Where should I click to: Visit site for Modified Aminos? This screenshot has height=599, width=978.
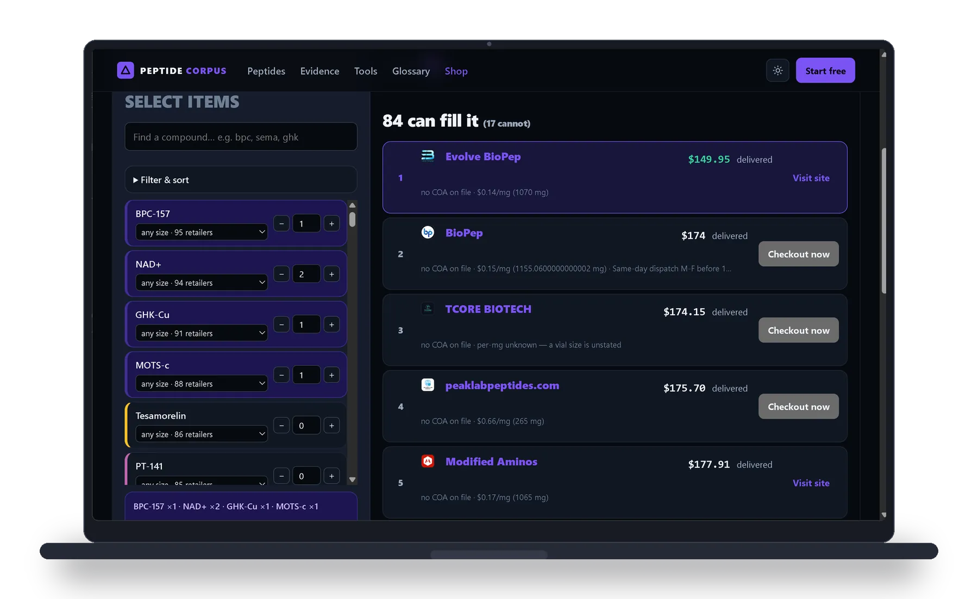[x=811, y=483]
